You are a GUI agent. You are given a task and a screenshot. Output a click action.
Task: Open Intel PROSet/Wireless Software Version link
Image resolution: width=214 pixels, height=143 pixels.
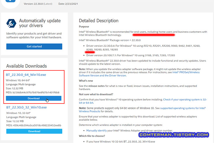pos(139,74)
